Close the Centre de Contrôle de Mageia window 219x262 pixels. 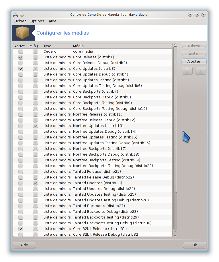(x=203, y=15)
